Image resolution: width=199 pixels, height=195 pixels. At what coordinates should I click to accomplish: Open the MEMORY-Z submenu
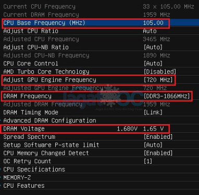(x=99, y=177)
